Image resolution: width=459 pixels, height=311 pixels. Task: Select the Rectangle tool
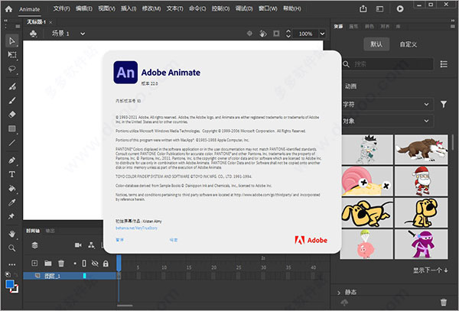coord(12,128)
